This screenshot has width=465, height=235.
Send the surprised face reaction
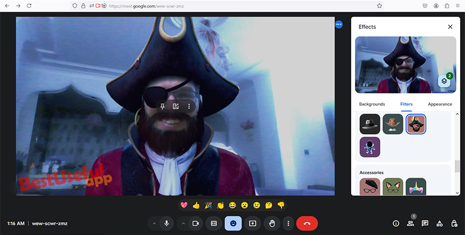pyautogui.click(x=245, y=205)
